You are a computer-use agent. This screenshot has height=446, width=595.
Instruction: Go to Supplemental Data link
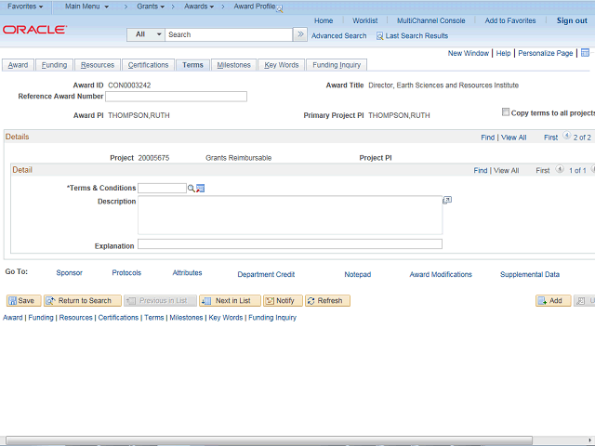pos(530,274)
